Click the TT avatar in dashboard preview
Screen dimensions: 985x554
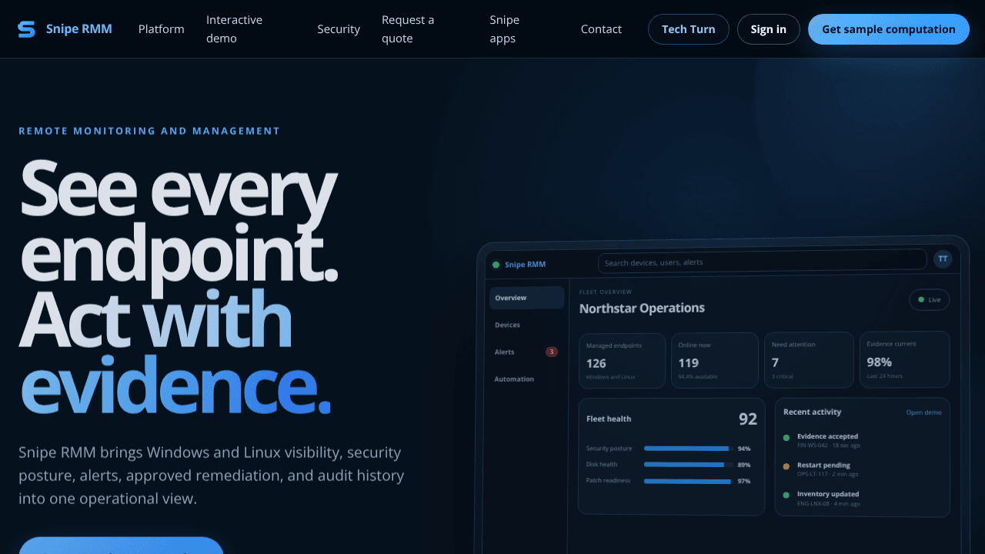click(x=943, y=259)
